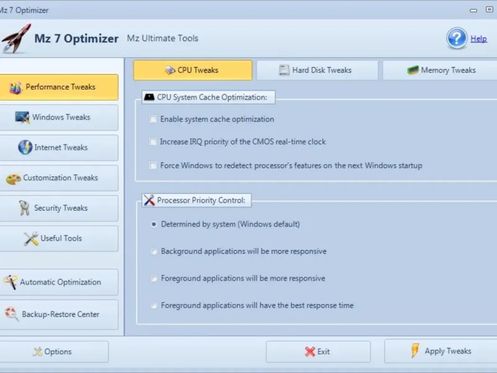Viewport: 497px width, 373px height.
Task: Click Apply Tweaks button
Action: tap(440, 351)
